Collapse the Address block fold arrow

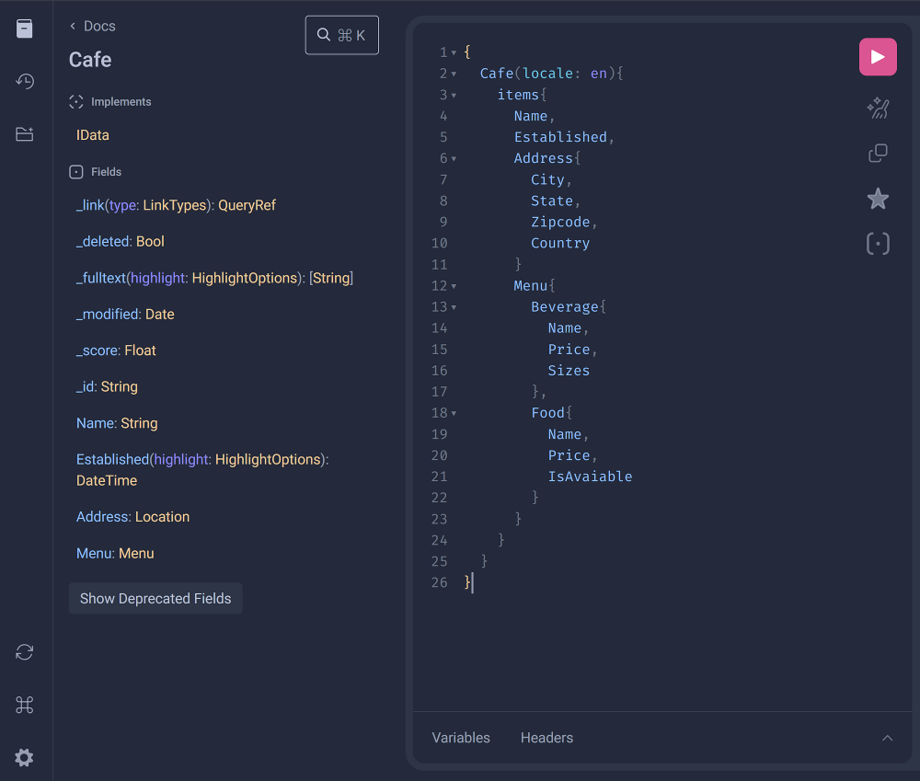[454, 159]
